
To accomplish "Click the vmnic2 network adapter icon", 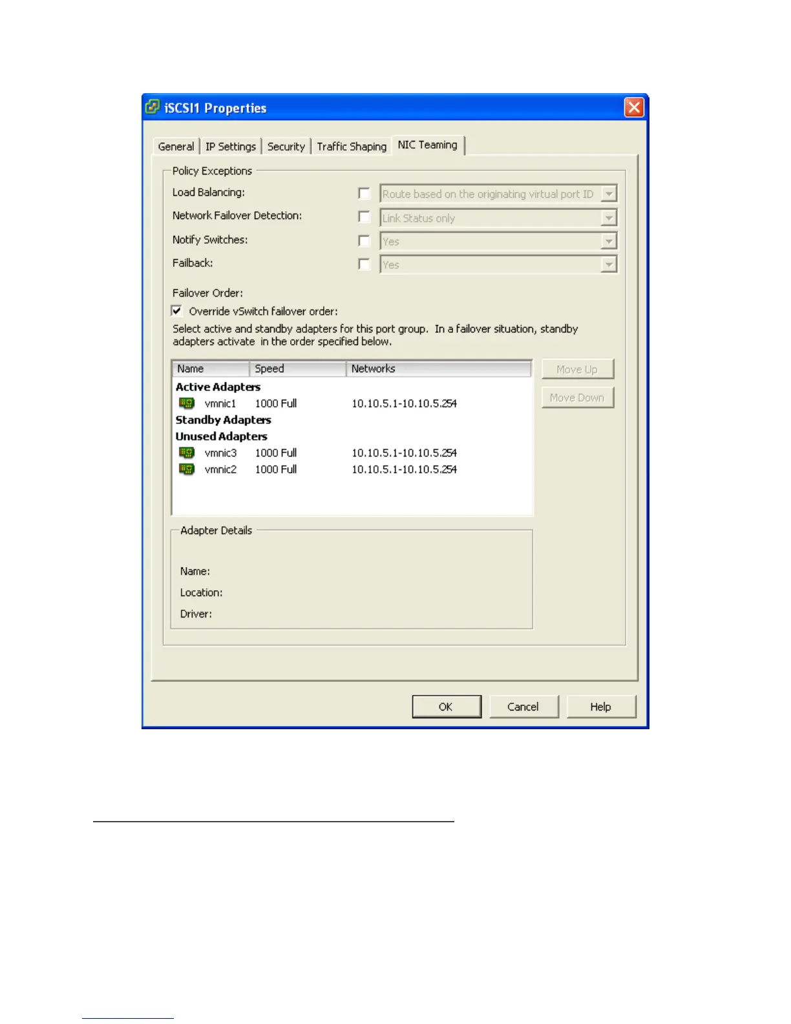I will pyautogui.click(x=187, y=469).
